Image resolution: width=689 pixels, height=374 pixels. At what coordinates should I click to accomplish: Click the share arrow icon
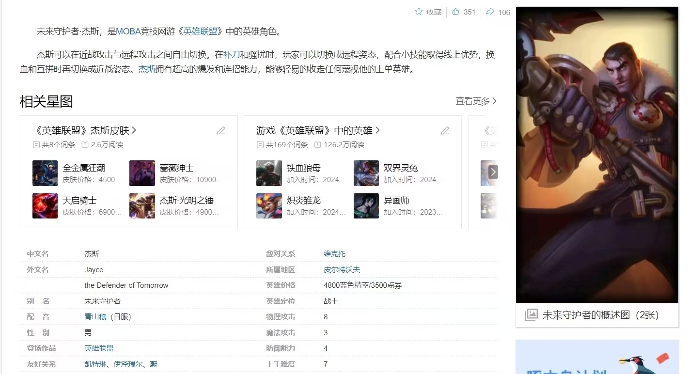pos(490,12)
